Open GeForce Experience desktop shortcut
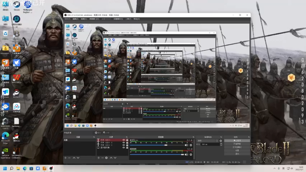 pos(5,153)
